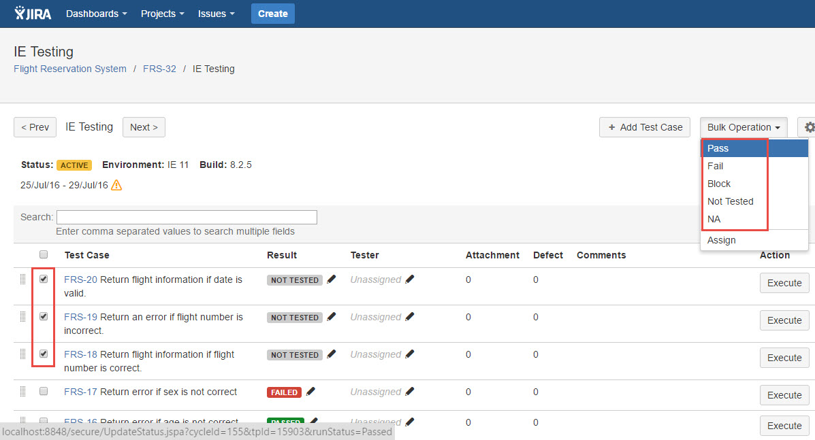Image resolution: width=815 pixels, height=440 pixels.
Task: Collapse the Bulk Operation dropdown
Action: (743, 127)
